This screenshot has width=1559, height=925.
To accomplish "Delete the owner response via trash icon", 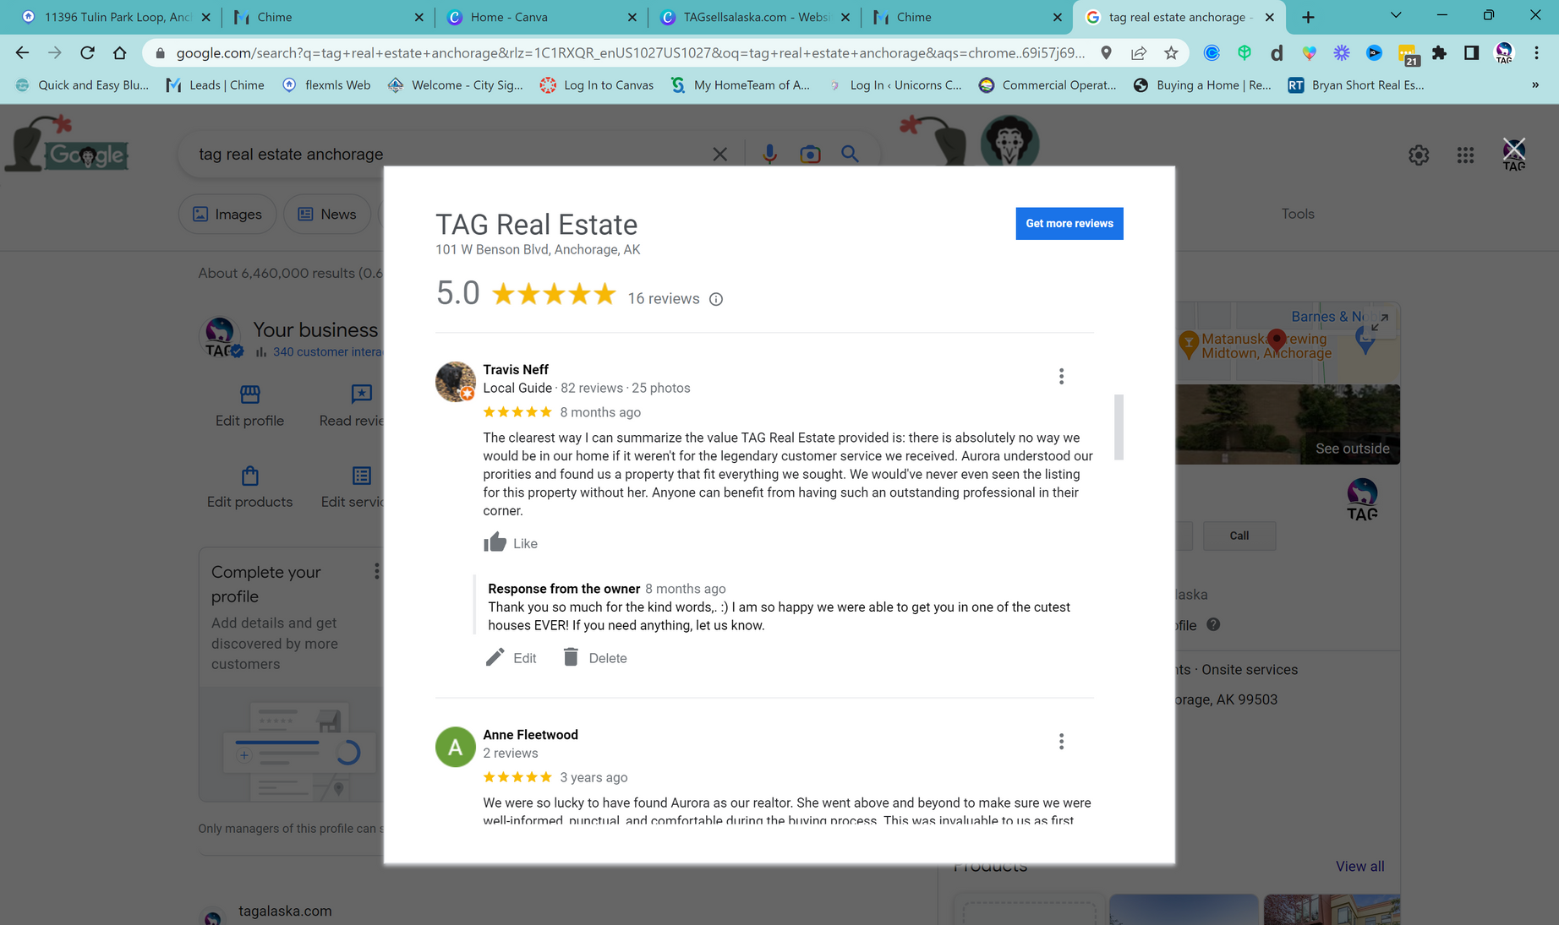I will (571, 657).
